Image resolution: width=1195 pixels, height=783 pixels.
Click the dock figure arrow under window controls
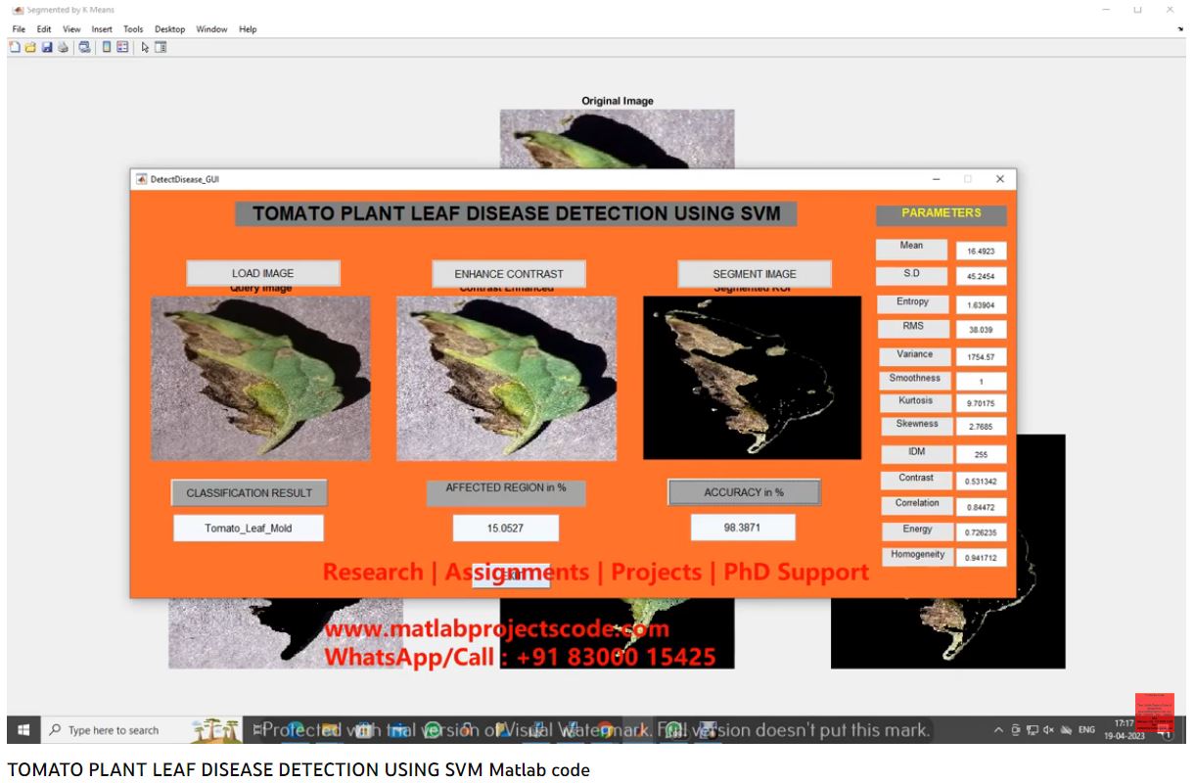(1179, 29)
